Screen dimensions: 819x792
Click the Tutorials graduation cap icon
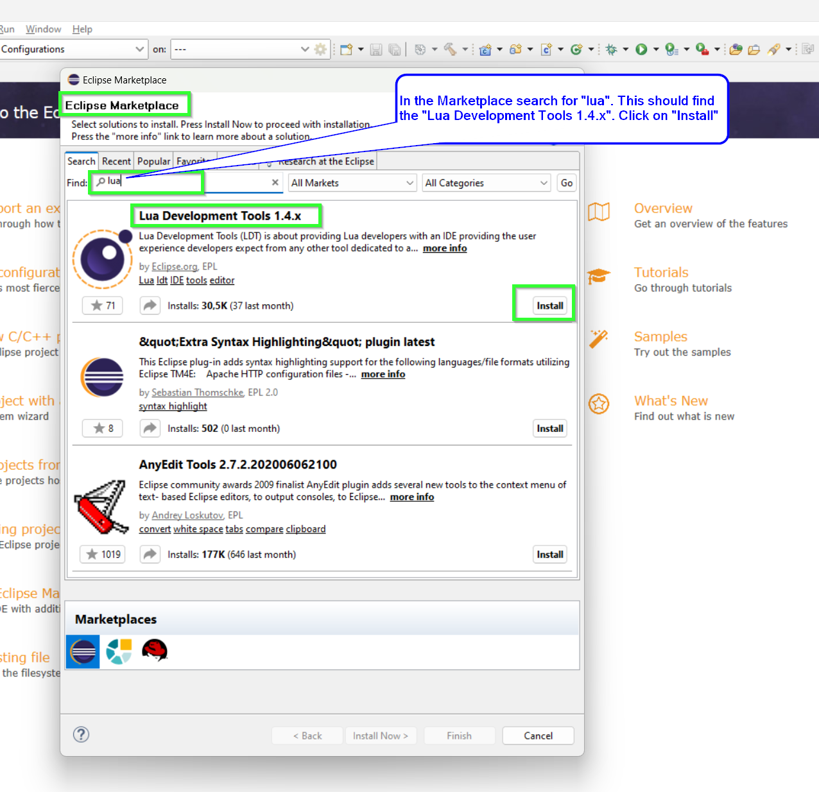pyautogui.click(x=599, y=276)
